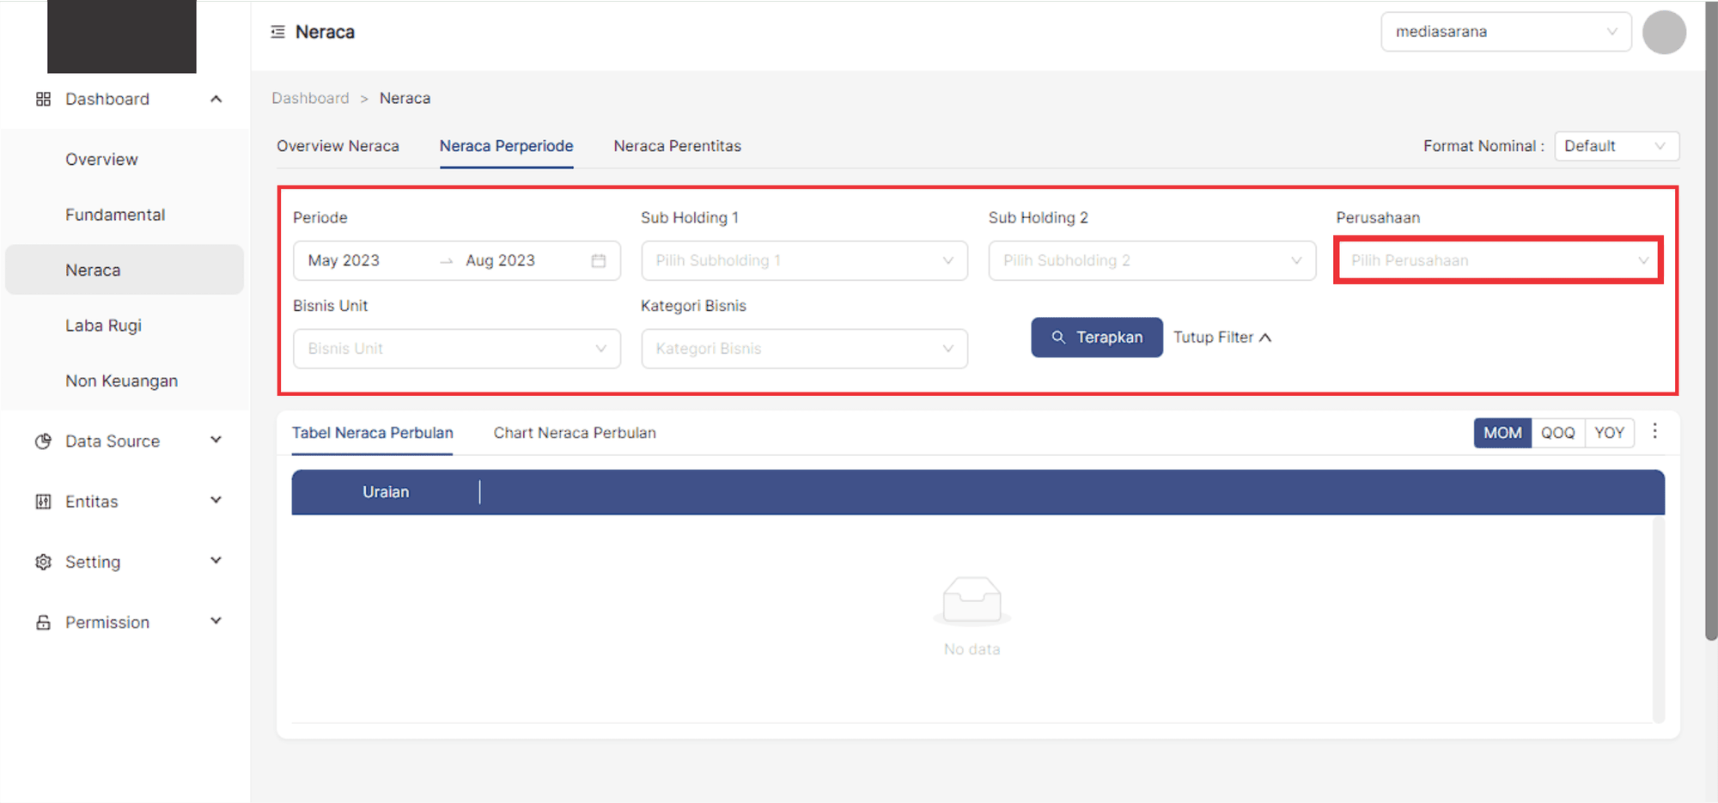This screenshot has height=803, width=1718.
Task: Click the Entitas building icon
Action: coord(43,502)
